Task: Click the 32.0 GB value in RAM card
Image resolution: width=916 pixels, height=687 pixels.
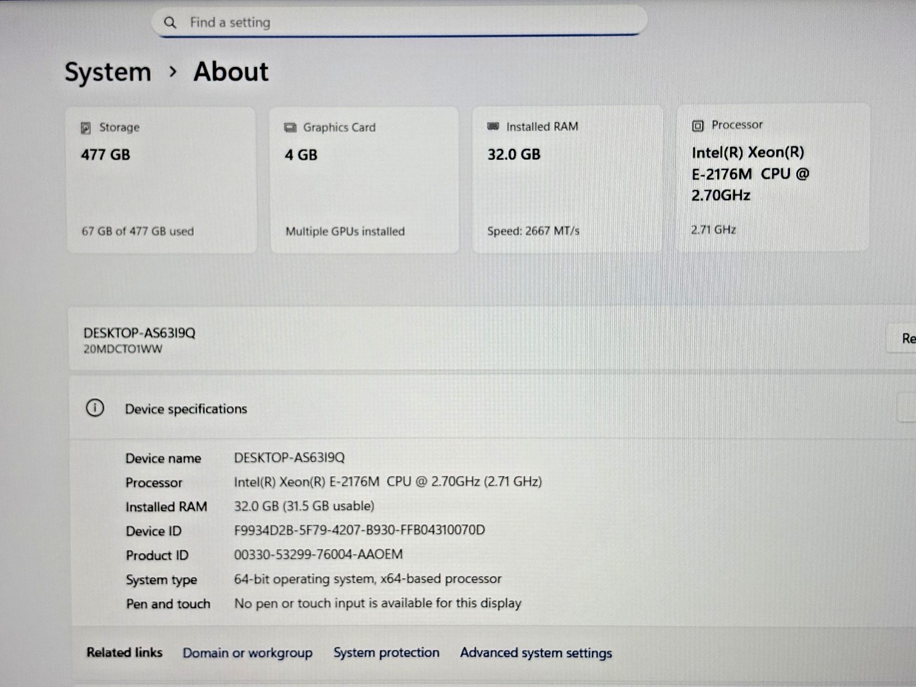Action: tap(514, 154)
